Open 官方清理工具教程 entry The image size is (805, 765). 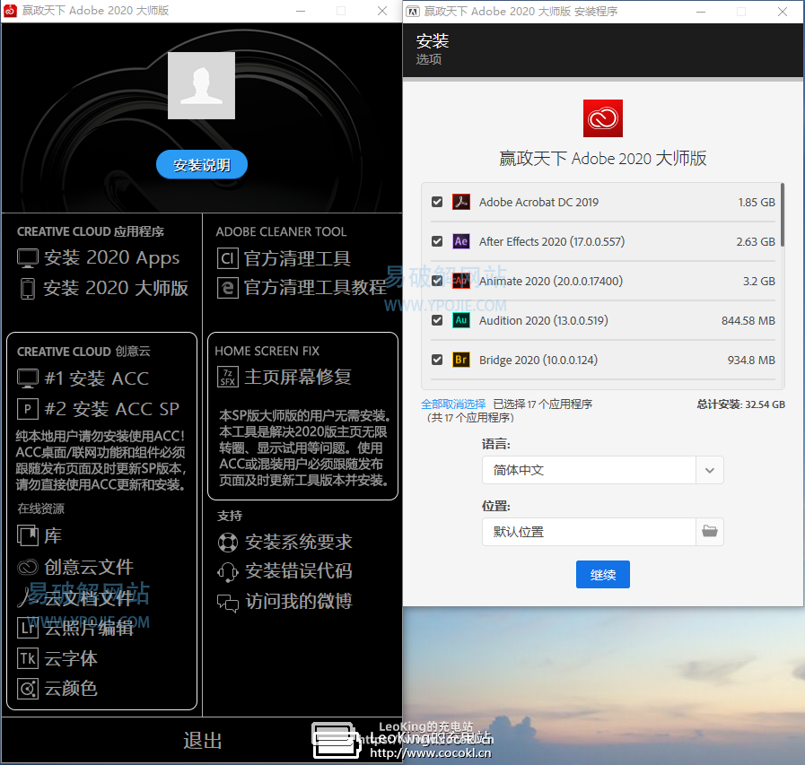pos(315,288)
